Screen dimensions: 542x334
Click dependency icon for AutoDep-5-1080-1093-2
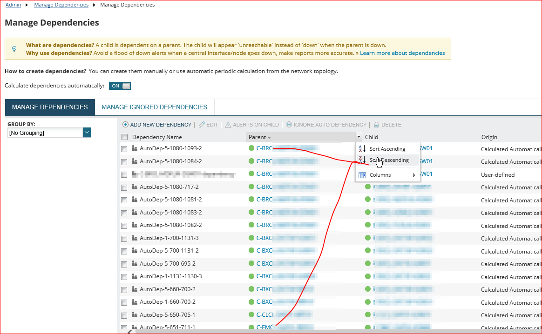(135, 148)
